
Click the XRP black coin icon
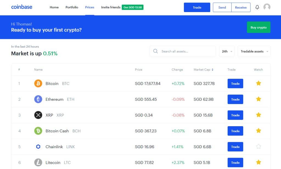click(38, 115)
